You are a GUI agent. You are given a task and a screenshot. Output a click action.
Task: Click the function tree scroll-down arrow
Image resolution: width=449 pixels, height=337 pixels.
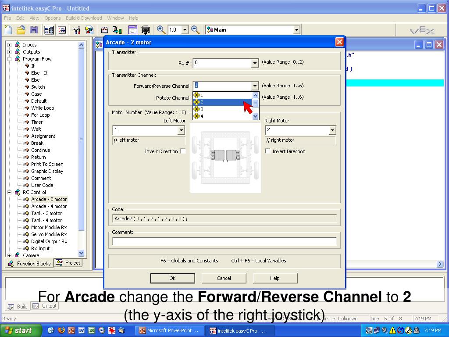point(81,253)
